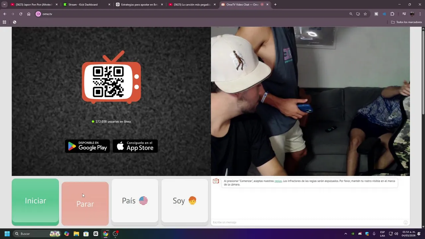
Task: Click the globe bookmark icon in bookmarks bar
Action: 15,22
